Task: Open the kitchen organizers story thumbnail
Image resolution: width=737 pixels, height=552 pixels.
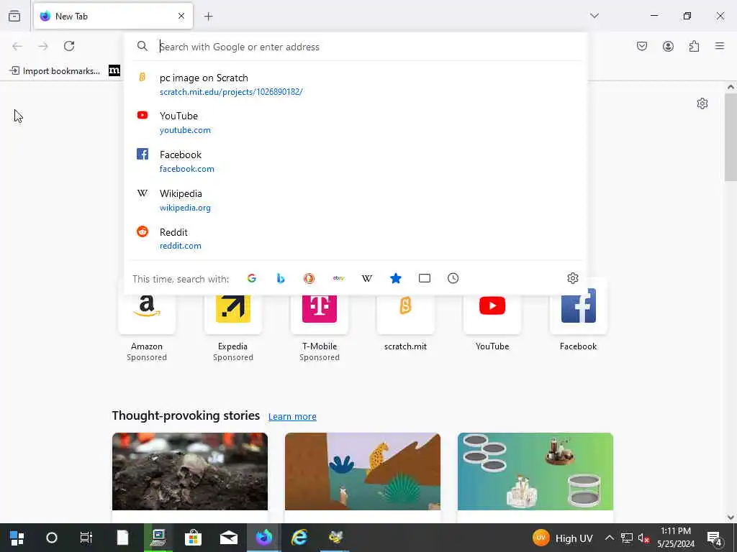Action: coord(535,471)
